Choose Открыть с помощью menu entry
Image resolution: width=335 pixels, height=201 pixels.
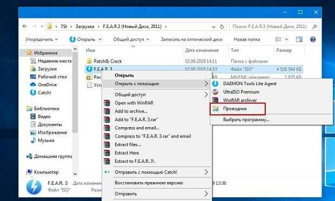157,84
